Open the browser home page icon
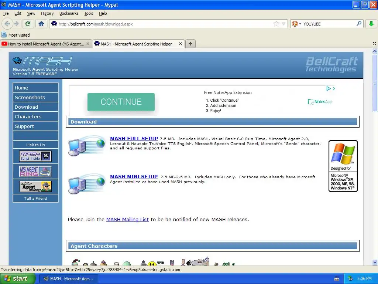 coord(41,24)
